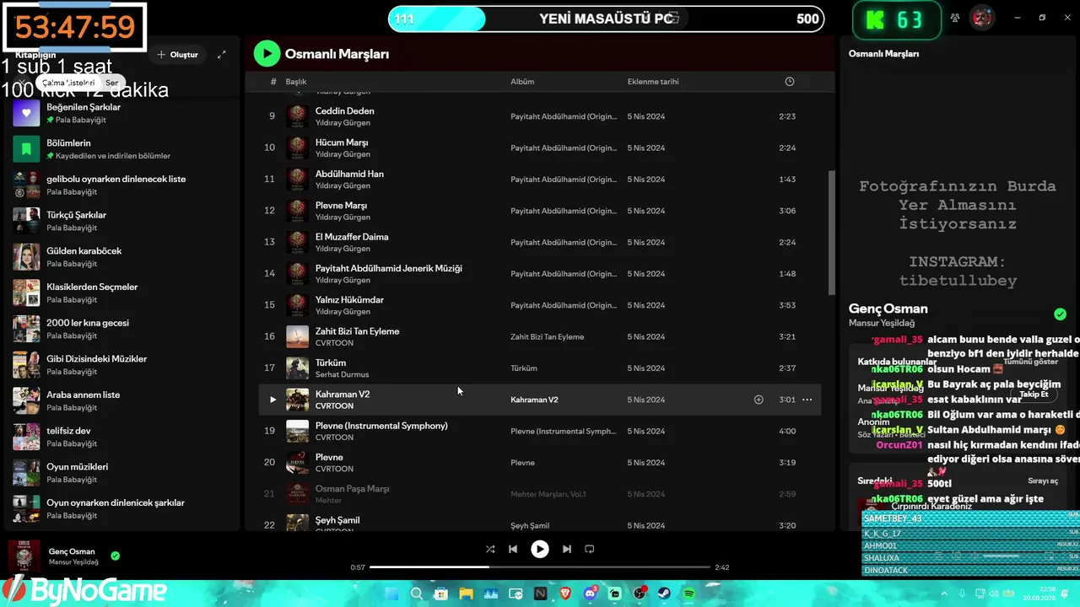Viewport: 1080px width, 607px height.
Task: Open Windows taskbar search
Action: [x=416, y=594]
